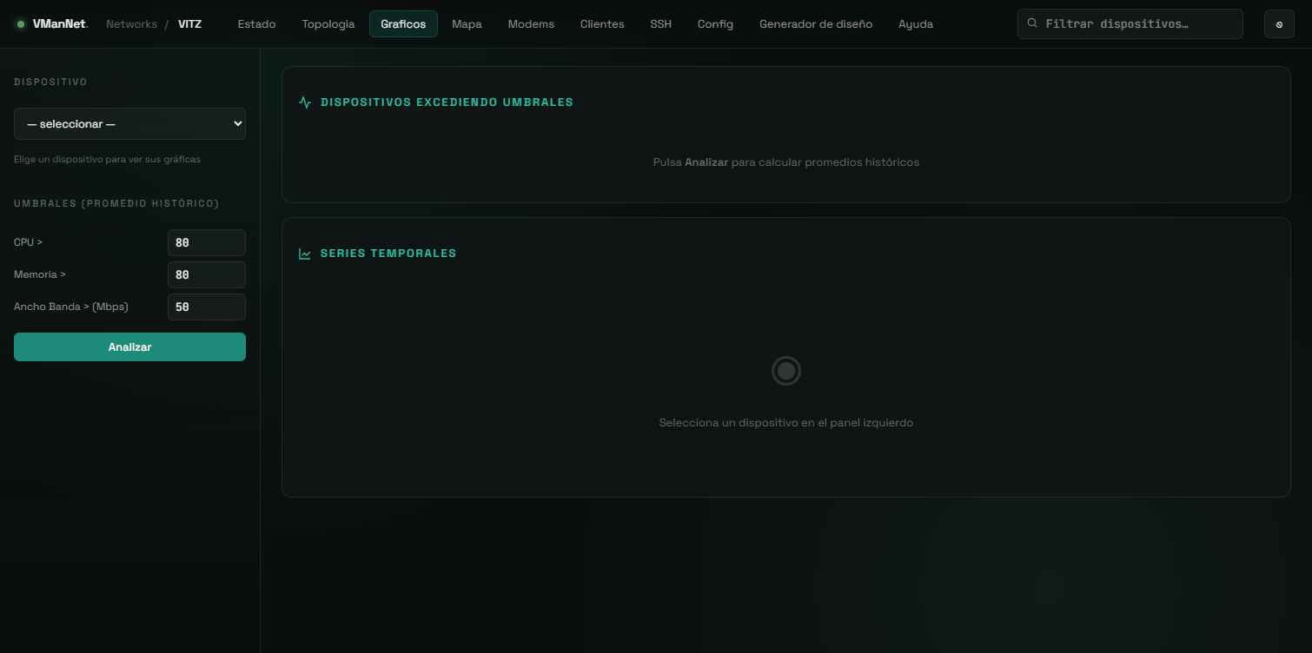This screenshot has height=653, width=1312.
Task: Click 'Selecciona un dispositivo en el panel izquierdo' text
Action: 785,423
